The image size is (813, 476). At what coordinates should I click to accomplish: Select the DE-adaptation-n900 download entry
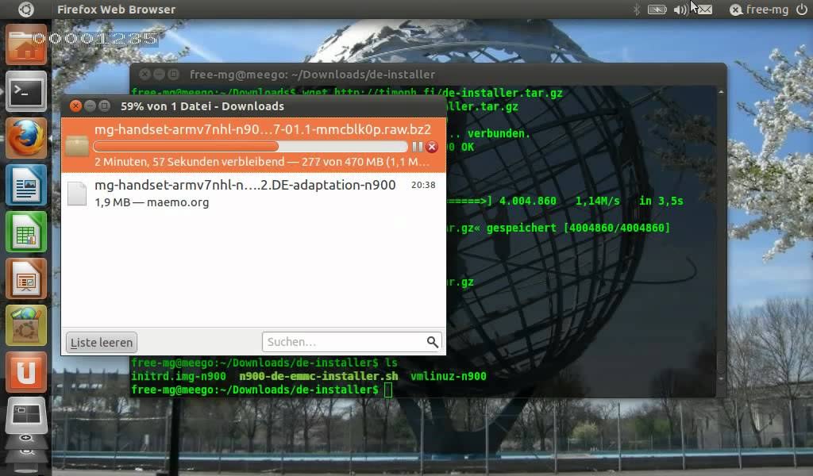(x=253, y=194)
